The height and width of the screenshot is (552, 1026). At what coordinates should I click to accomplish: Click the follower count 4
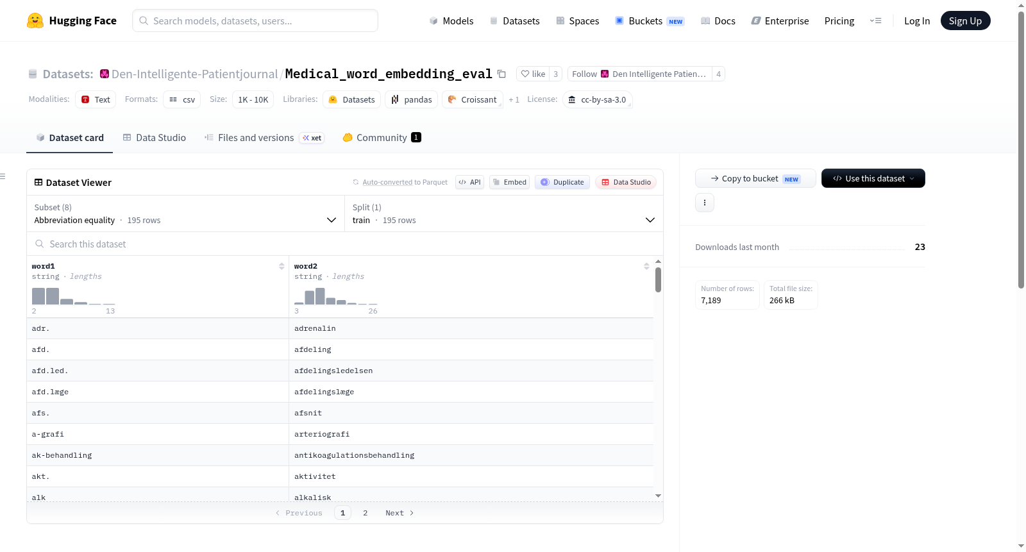coord(718,74)
